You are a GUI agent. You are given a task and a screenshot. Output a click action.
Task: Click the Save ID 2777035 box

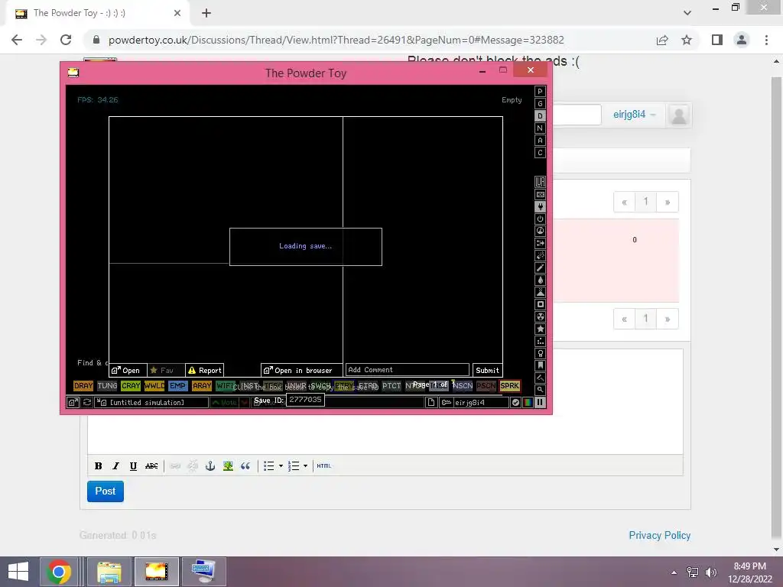[x=306, y=400]
